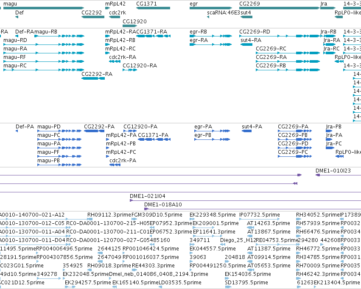Image resolution: width=361 pixels, height=289 pixels.
Task: Select the magu-RC transcript label
Action: [15, 66]
